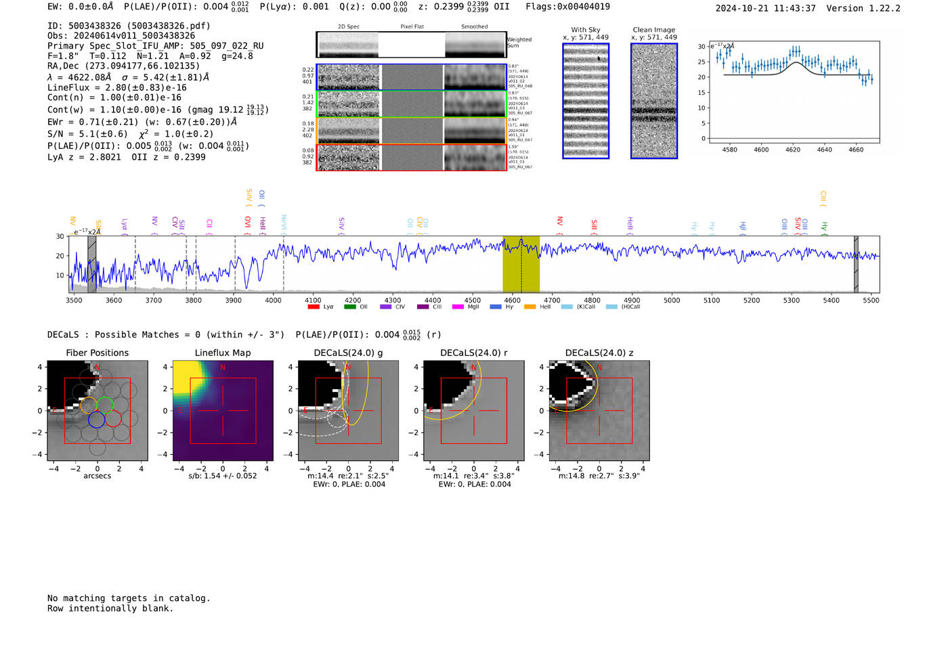The image size is (948, 645).
Task: Open the DECaLS(24.0) r cutout image
Action: pyautogui.click(x=473, y=410)
